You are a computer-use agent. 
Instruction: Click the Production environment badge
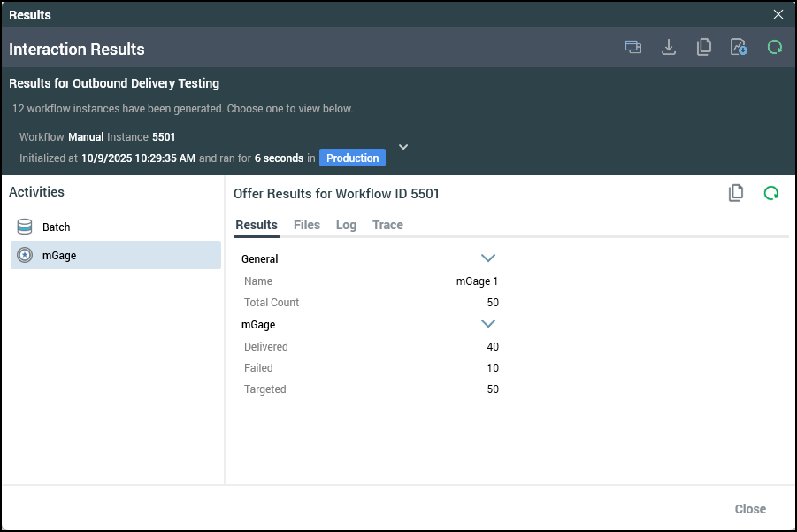point(352,158)
